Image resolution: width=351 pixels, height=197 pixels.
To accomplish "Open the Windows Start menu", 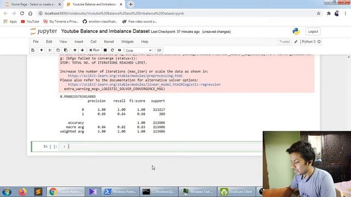I will pyautogui.click(x=7, y=192).
